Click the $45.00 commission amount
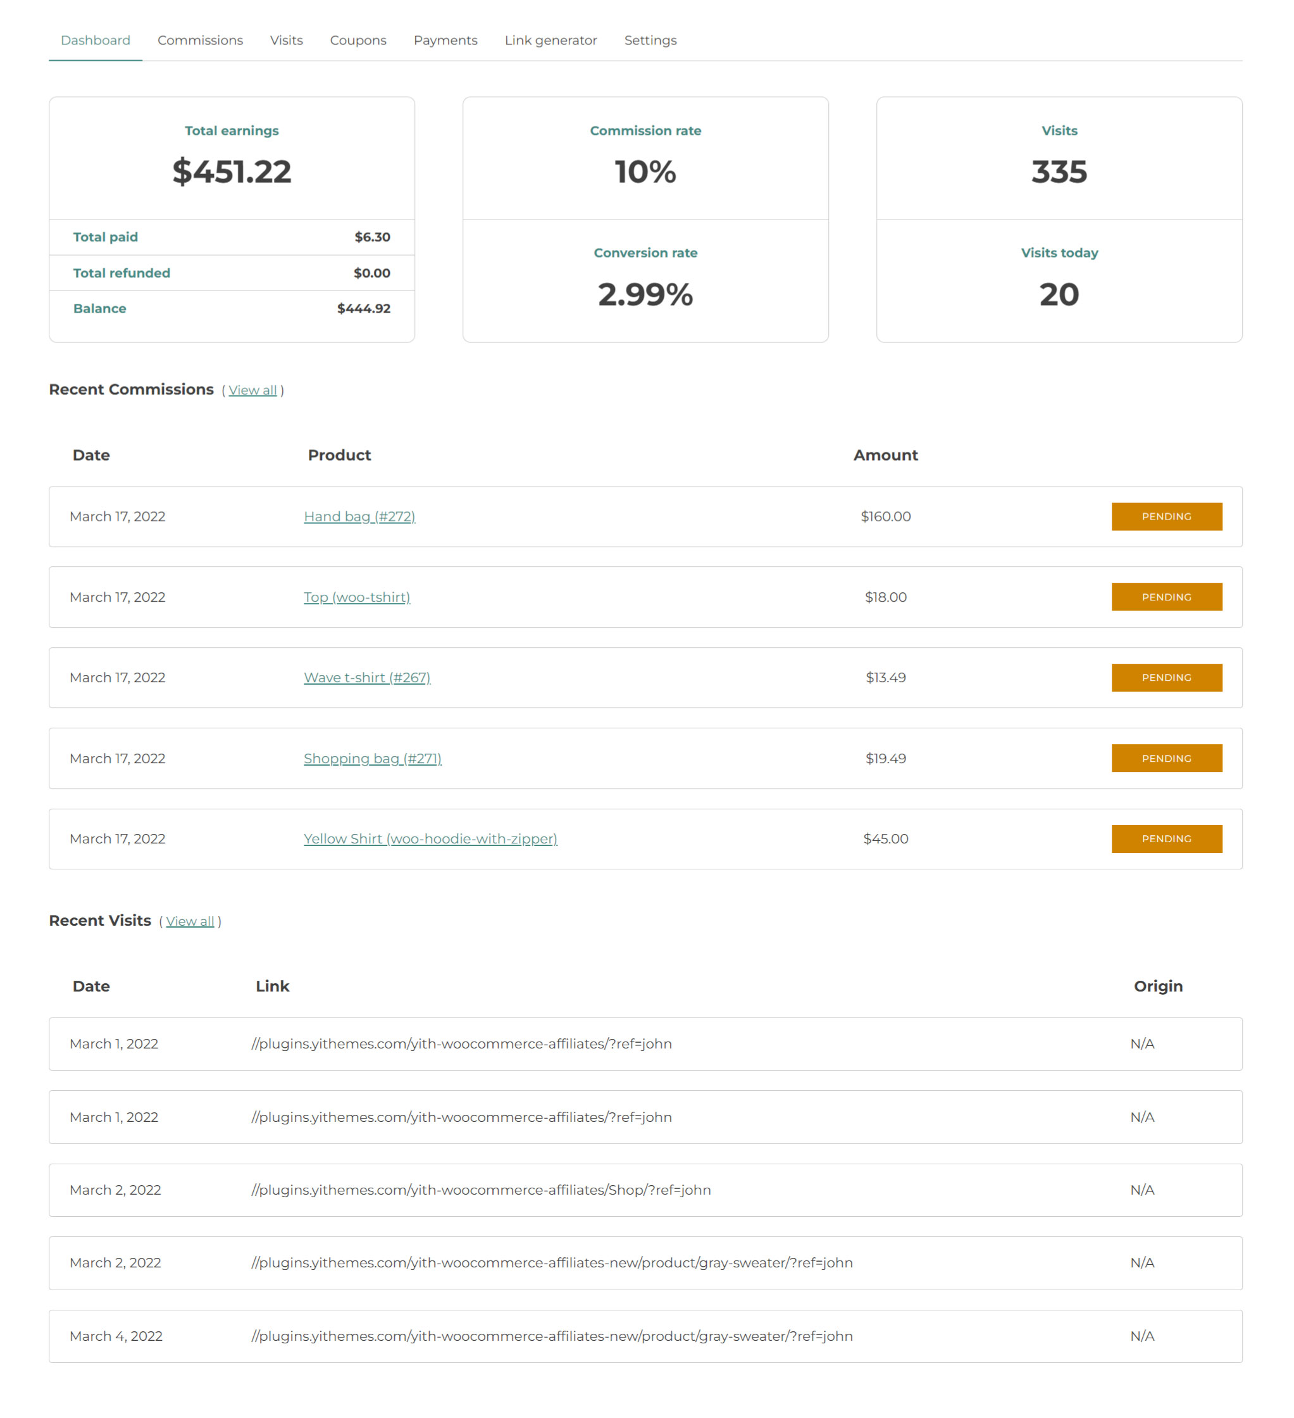Viewport: 1294px width, 1418px height. (x=885, y=838)
